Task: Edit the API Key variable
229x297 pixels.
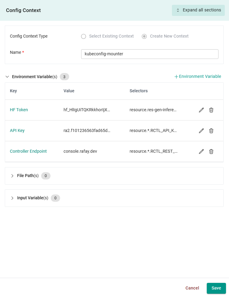Action: [x=201, y=131]
